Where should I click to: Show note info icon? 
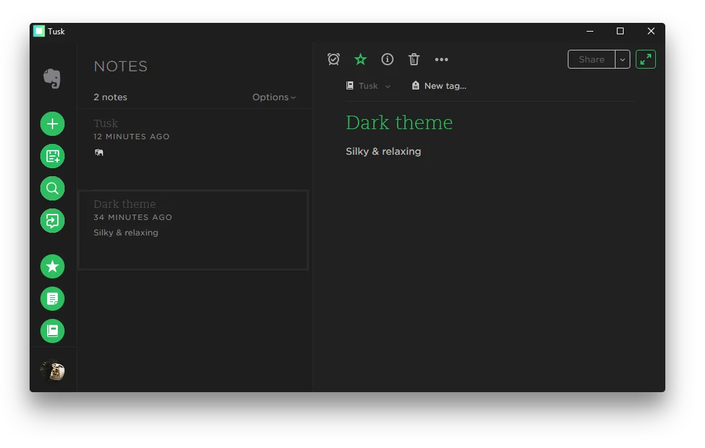click(387, 59)
